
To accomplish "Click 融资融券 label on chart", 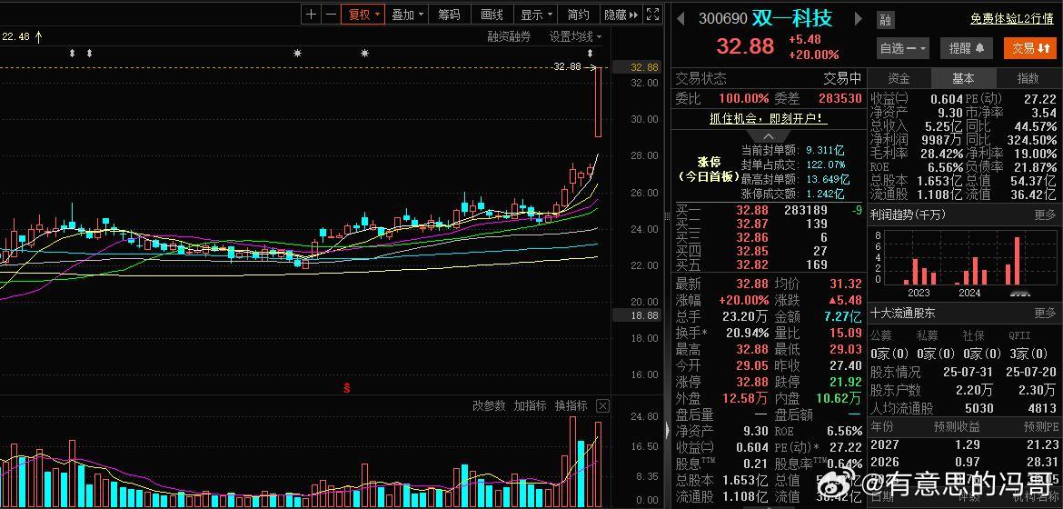I will [509, 36].
